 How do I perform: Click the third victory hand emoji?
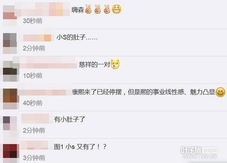[x=107, y=9]
